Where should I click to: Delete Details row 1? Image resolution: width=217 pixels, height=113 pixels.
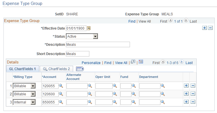pos(193,85)
